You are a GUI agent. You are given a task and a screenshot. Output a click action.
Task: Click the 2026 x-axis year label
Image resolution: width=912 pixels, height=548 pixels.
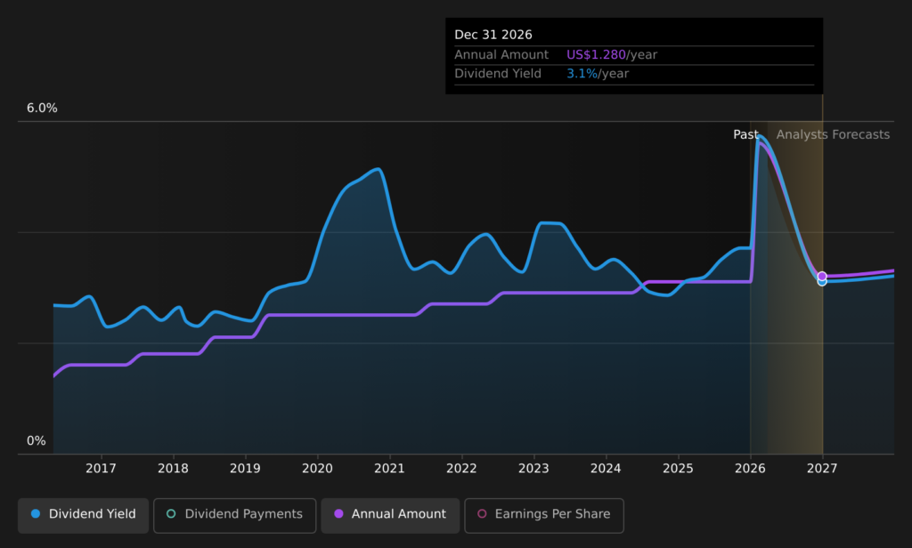[x=750, y=469]
